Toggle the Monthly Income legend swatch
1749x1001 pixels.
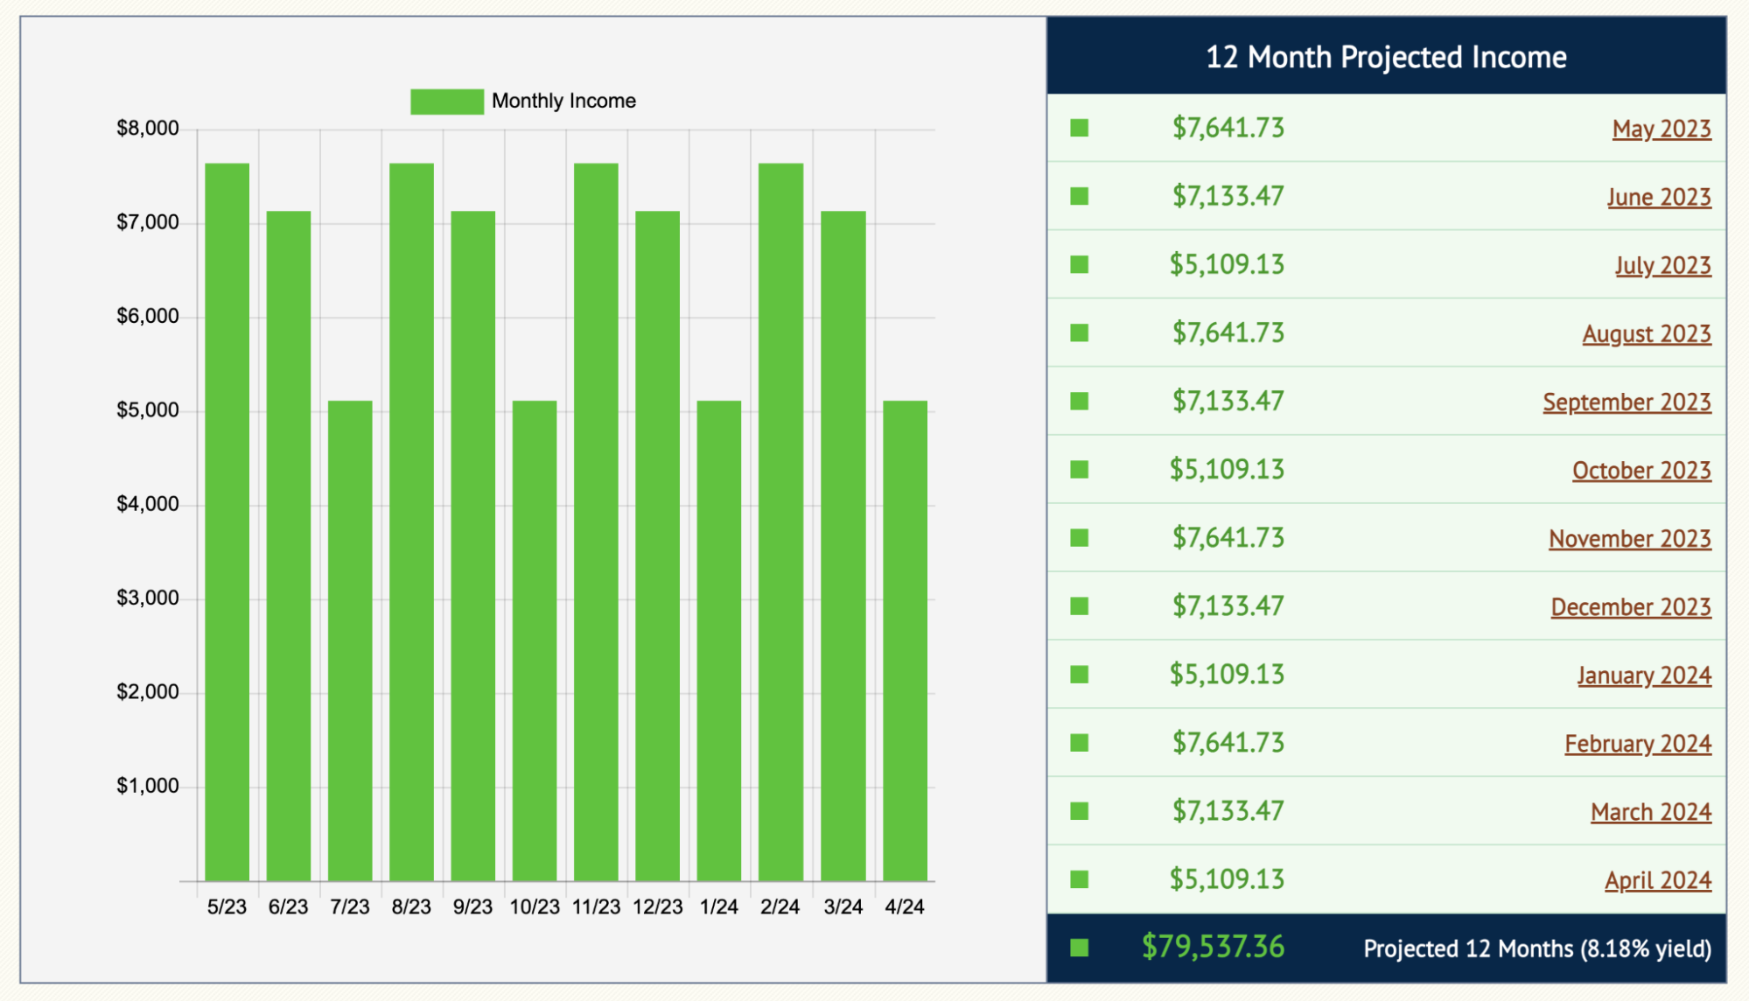[446, 100]
